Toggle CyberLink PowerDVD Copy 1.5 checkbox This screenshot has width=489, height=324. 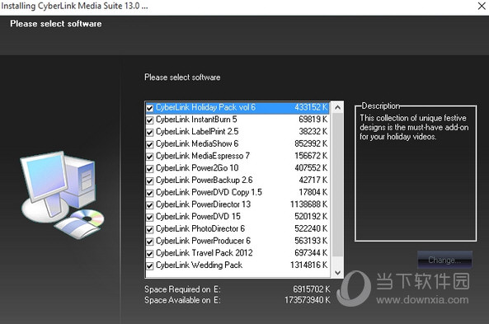point(150,193)
